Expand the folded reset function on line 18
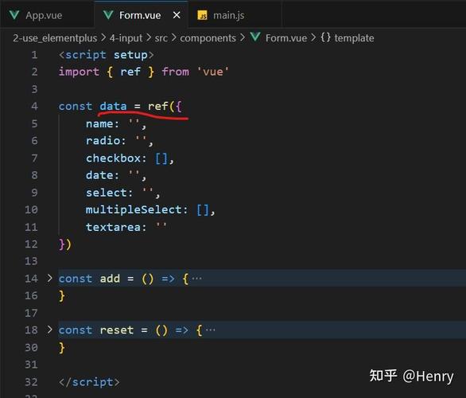 (x=49, y=330)
